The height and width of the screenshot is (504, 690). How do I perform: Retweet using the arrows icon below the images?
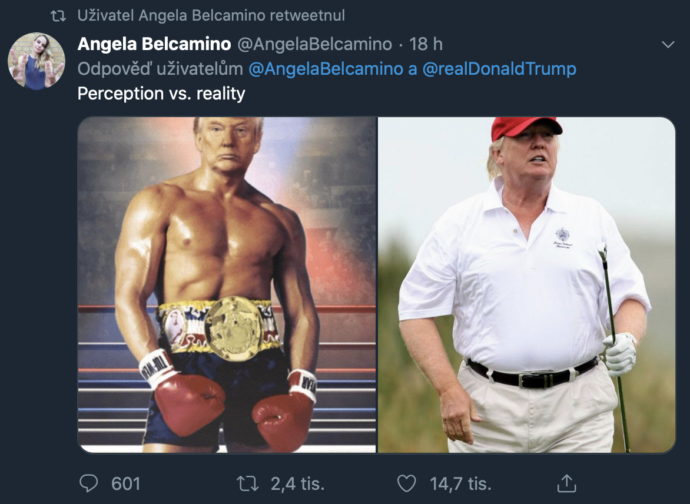247,483
